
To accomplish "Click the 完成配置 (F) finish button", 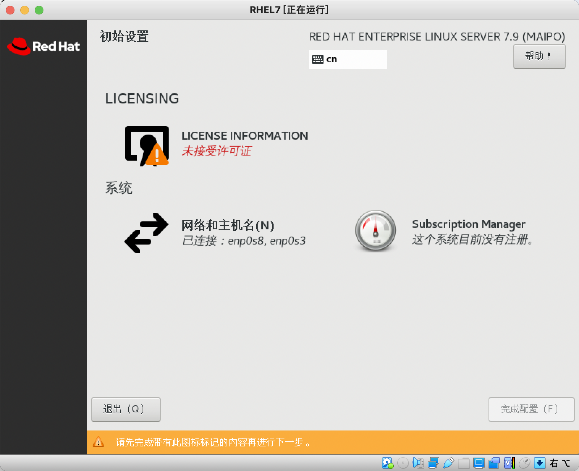I will 531,410.
